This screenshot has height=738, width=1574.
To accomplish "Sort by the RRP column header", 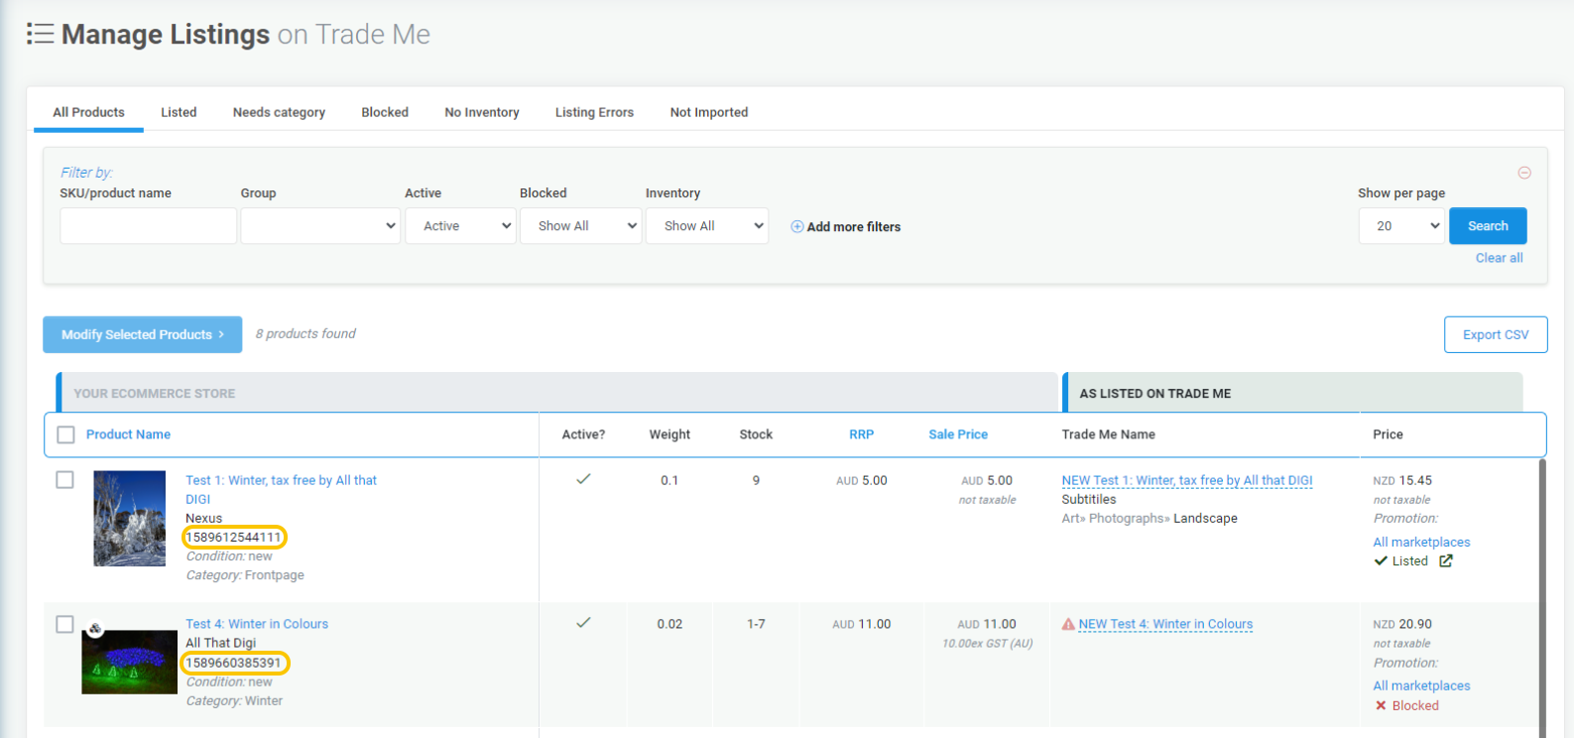I will (861, 434).
